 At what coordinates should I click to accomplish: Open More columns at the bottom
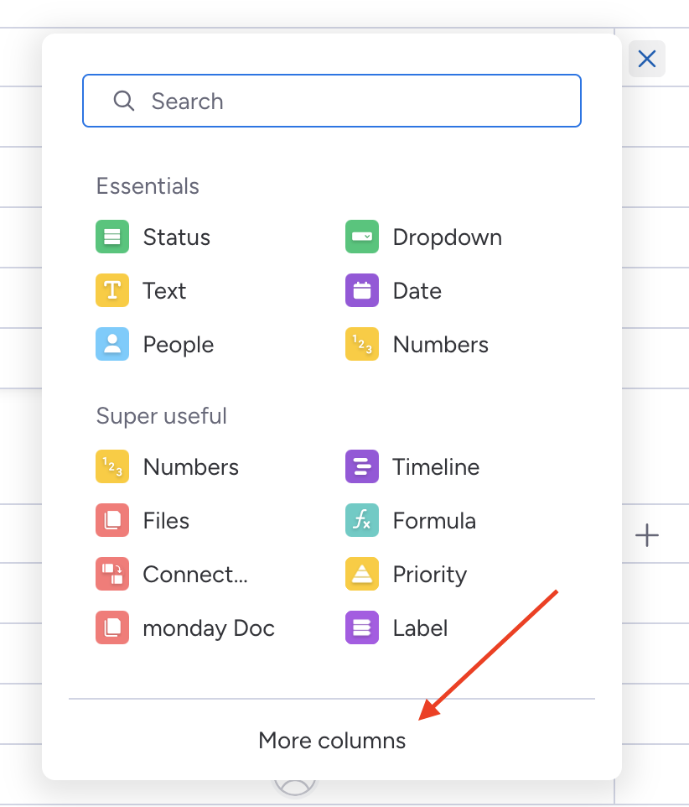[x=332, y=741]
